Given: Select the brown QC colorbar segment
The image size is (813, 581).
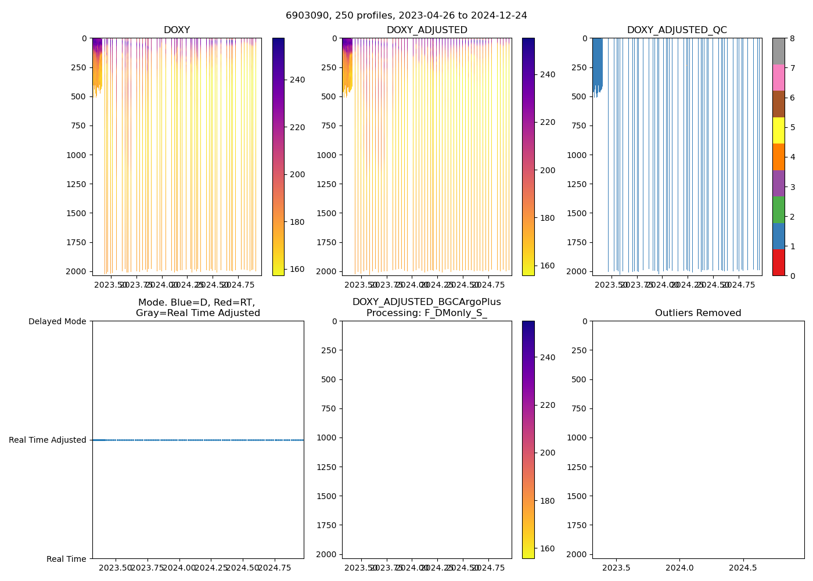Looking at the screenshot, I should (x=778, y=104).
